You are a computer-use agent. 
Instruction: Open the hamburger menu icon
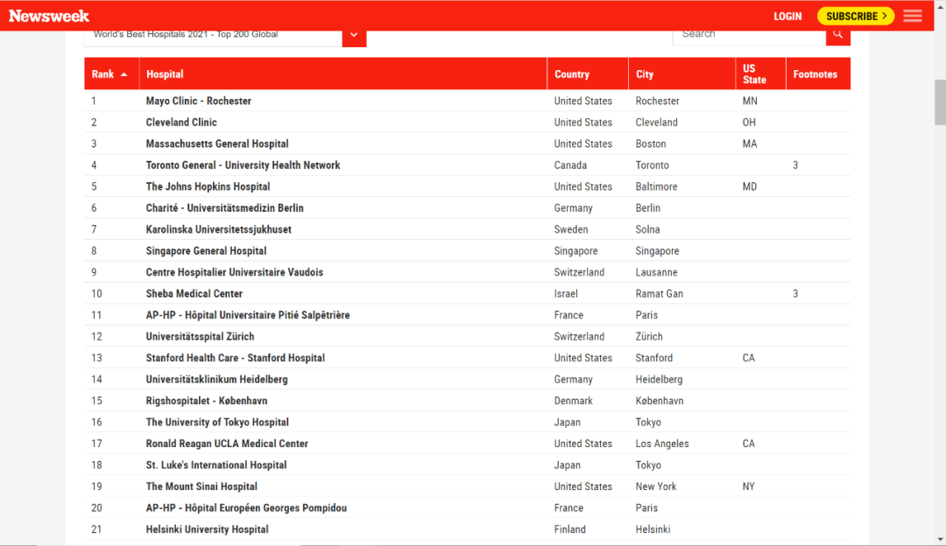click(912, 17)
